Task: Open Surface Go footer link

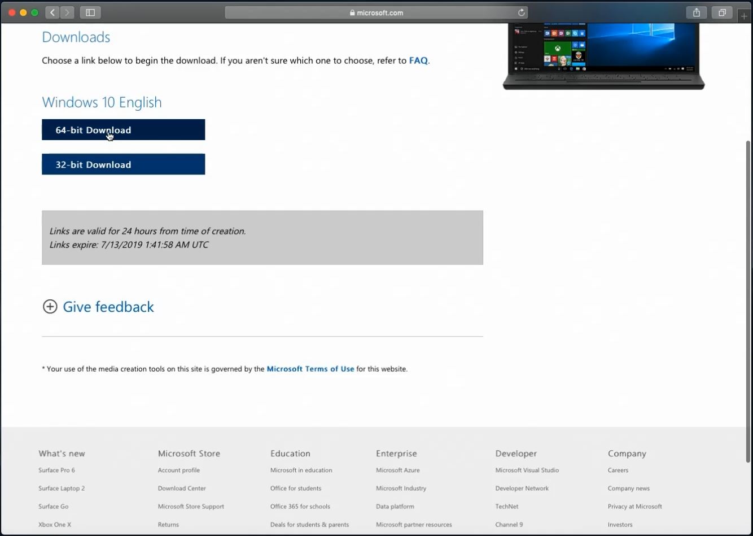Action: point(54,506)
